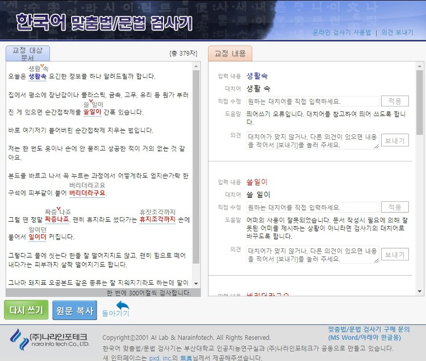Click annotation 버리더라고요 above the text
This screenshot has width=426, height=361.
pyautogui.click(x=87, y=185)
